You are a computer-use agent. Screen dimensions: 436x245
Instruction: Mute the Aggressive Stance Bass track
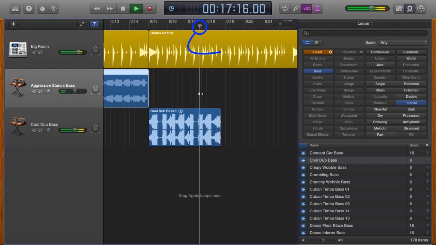[34, 92]
